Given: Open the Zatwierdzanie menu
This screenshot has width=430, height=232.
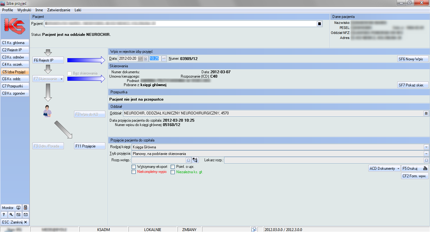Looking at the screenshot, I should [59, 10].
